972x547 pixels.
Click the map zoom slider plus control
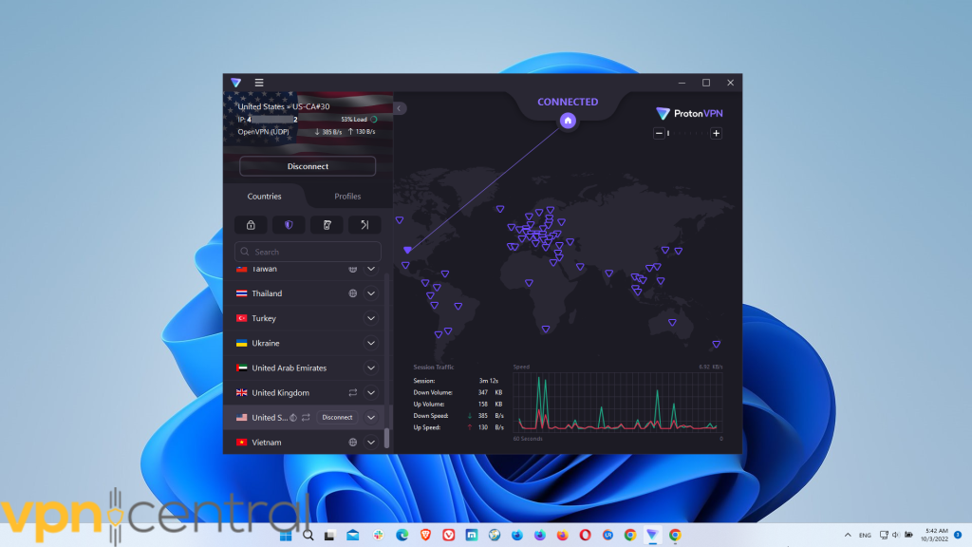pyautogui.click(x=716, y=133)
